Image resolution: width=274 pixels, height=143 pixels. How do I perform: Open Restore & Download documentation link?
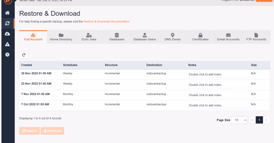[x=106, y=21]
